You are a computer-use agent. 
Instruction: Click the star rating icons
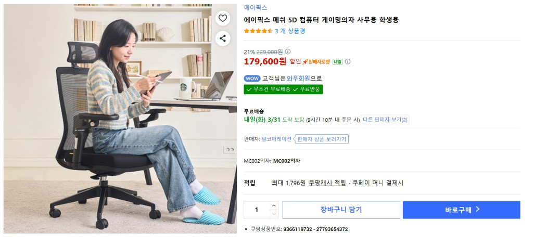(x=258, y=31)
